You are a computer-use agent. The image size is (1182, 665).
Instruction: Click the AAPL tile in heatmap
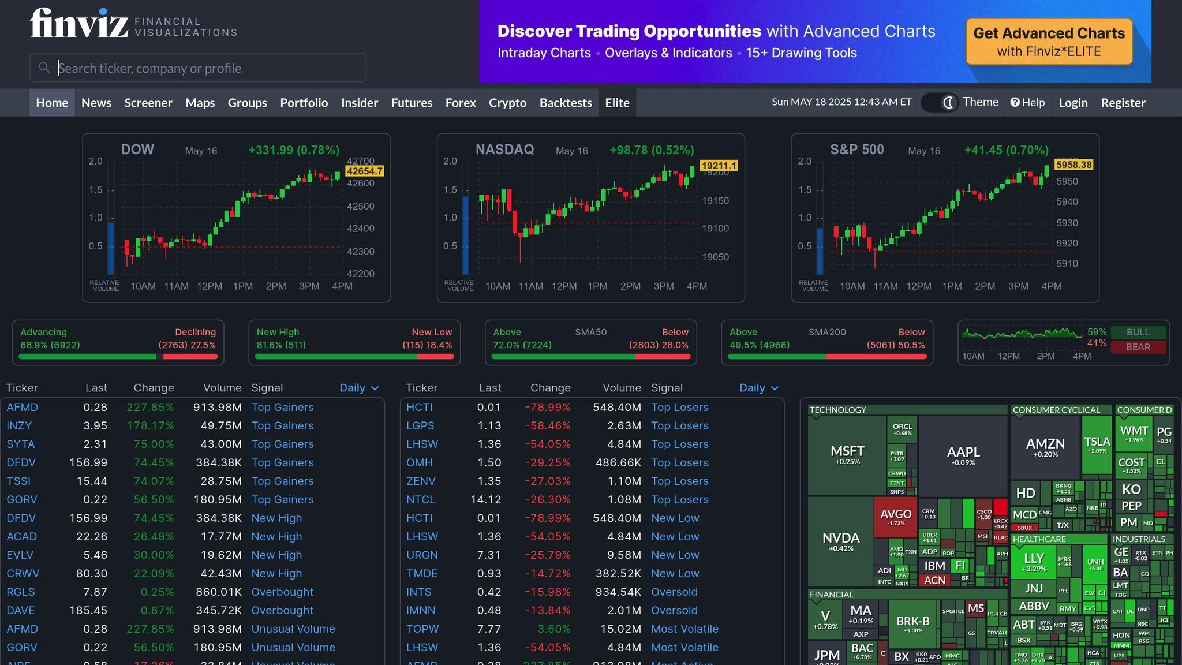[963, 455]
